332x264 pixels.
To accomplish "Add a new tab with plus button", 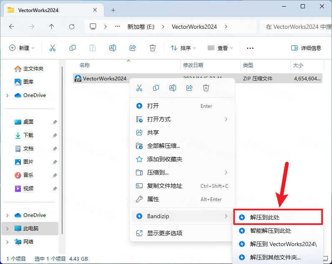I will 113,10.
